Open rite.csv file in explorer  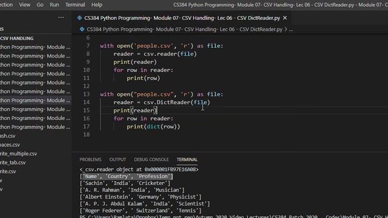pos(8,171)
